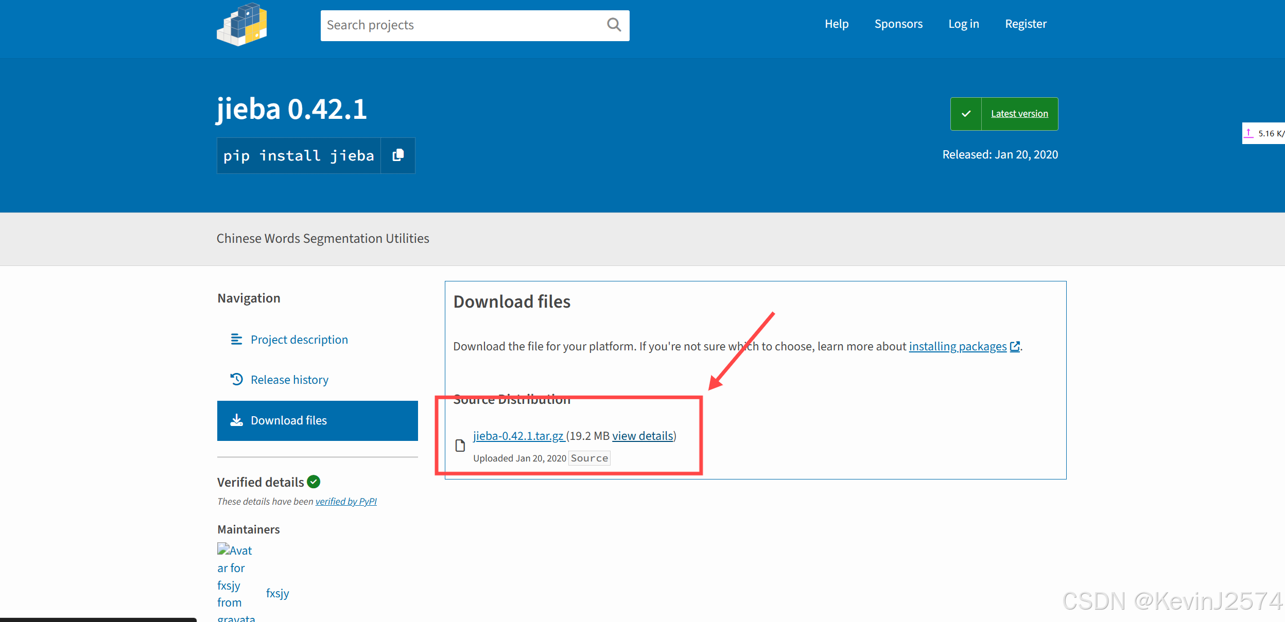Click the Project description list icon
The image size is (1285, 622).
pos(236,340)
